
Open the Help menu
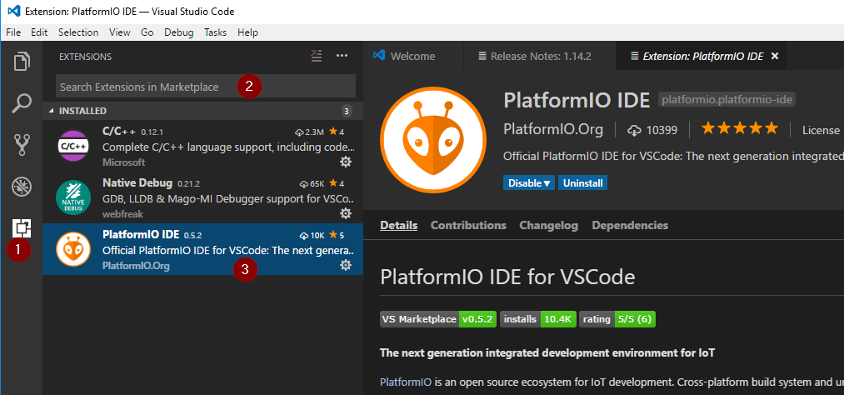pos(247,32)
